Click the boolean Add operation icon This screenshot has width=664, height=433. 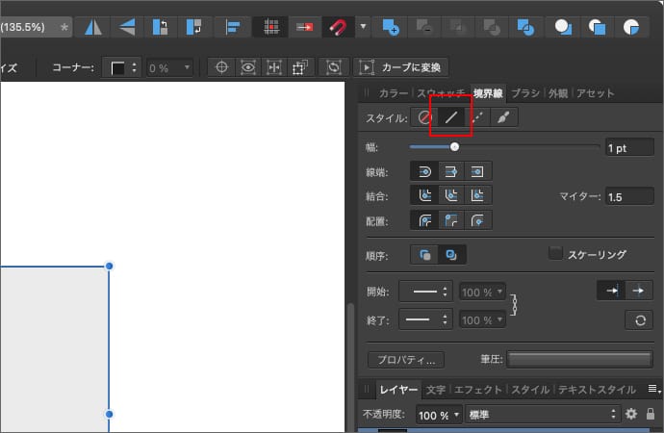[391, 27]
